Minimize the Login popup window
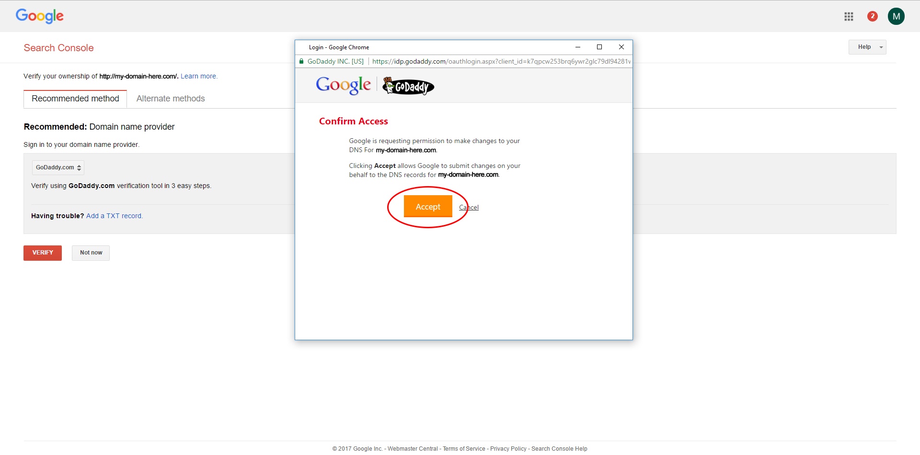The image size is (920, 455). [x=578, y=47]
